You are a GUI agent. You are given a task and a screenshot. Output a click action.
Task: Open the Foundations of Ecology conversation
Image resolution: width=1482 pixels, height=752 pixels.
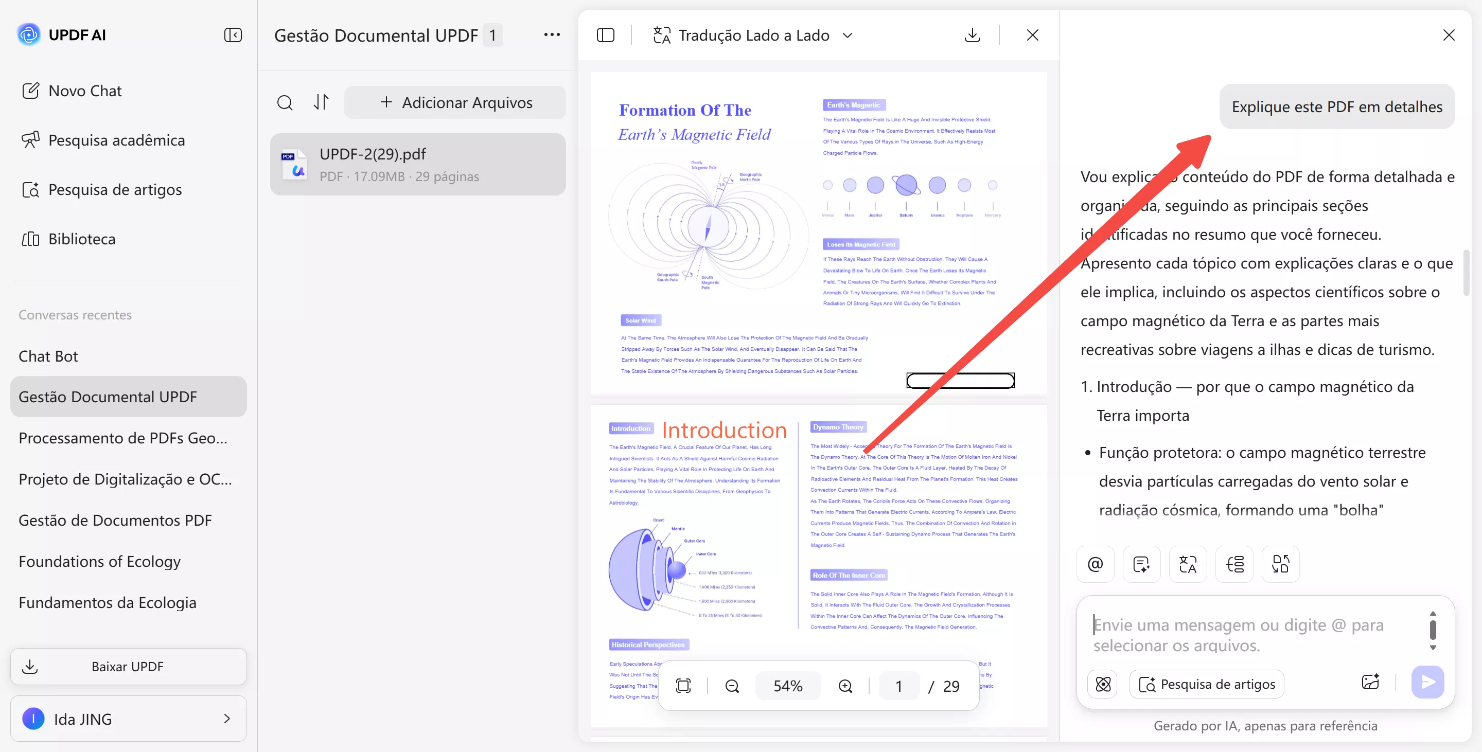pyautogui.click(x=99, y=561)
